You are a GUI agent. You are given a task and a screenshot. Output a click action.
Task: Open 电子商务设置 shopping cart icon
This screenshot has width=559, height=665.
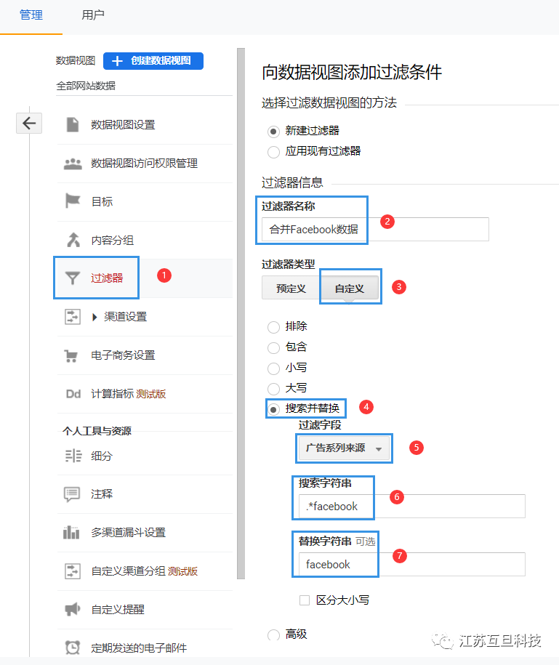[73, 355]
